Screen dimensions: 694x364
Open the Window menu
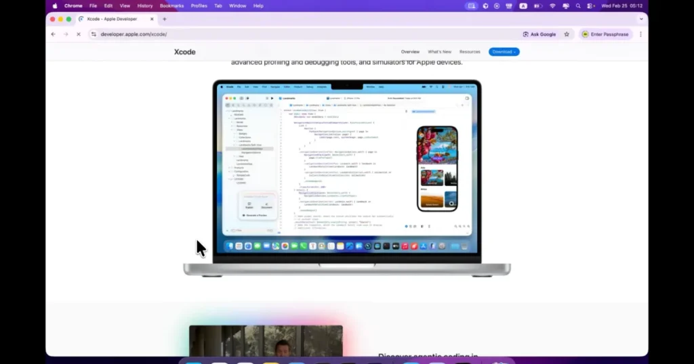pos(238,5)
